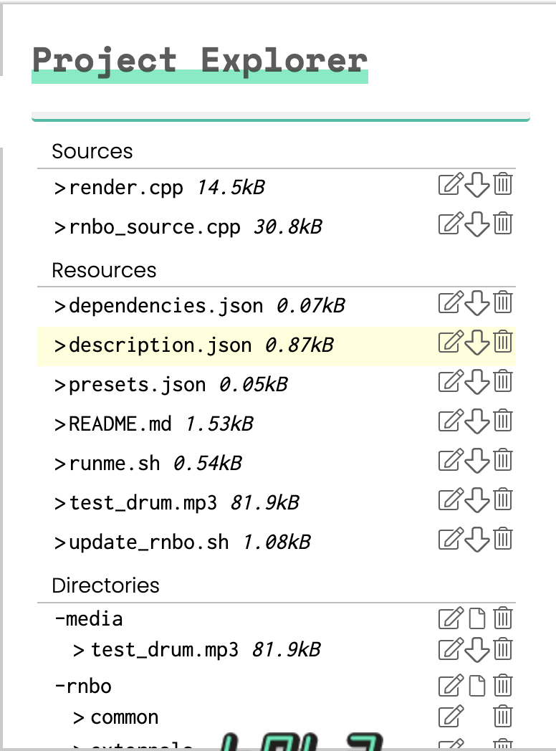Screen dimensions: 556x751
Task: Open the rnbo_source.cpp file
Action: pos(154,228)
